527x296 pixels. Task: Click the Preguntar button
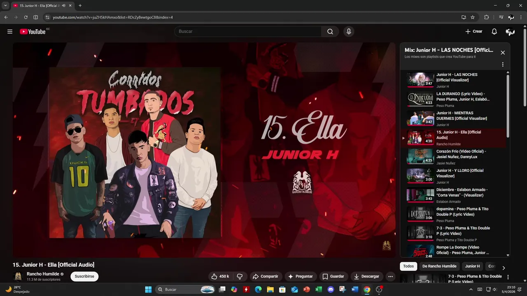click(x=301, y=276)
